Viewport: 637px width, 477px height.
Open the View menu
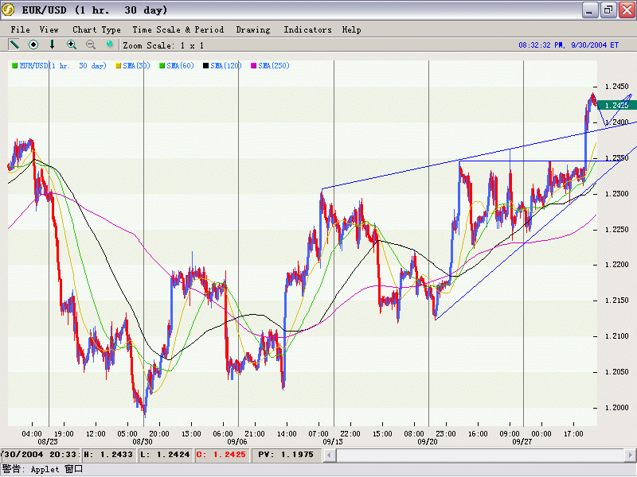click(x=49, y=29)
